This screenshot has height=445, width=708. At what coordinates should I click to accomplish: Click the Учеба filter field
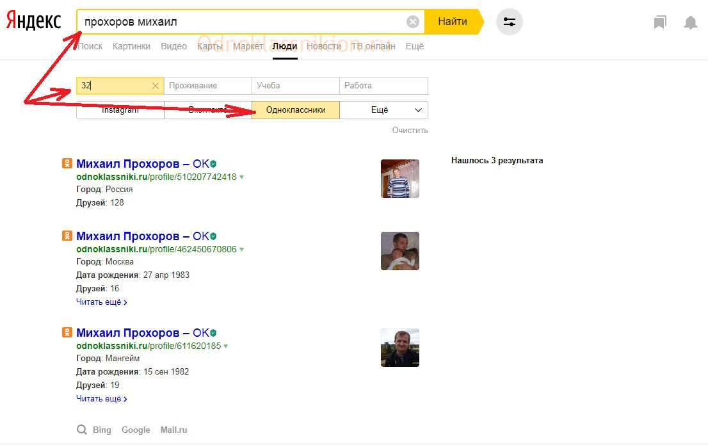point(295,86)
